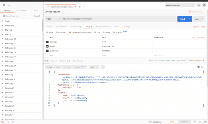This screenshot has width=208, height=124.
Task: Toggle the Save Responses switch
Action: [3, 16]
